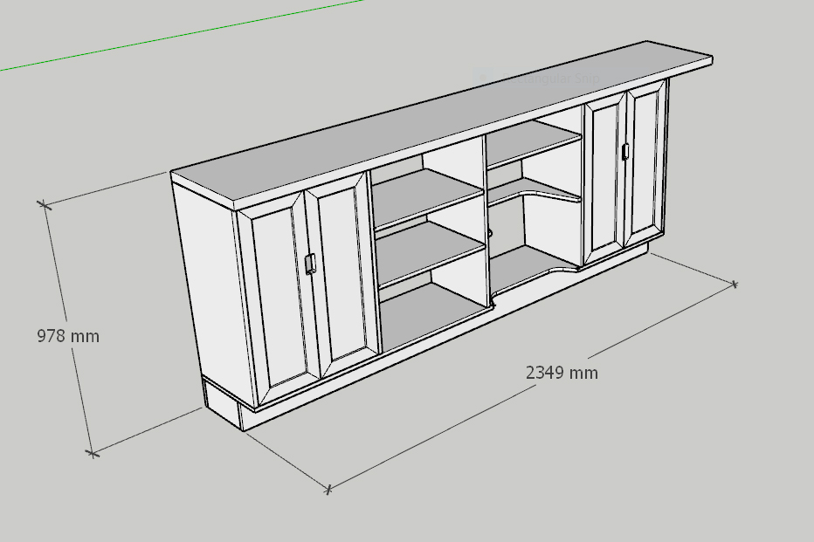Click the bottom floor of the left open bay
The height and width of the screenshot is (542, 814).
pos(432,310)
